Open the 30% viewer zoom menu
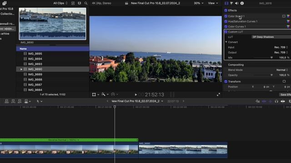 [199, 3]
